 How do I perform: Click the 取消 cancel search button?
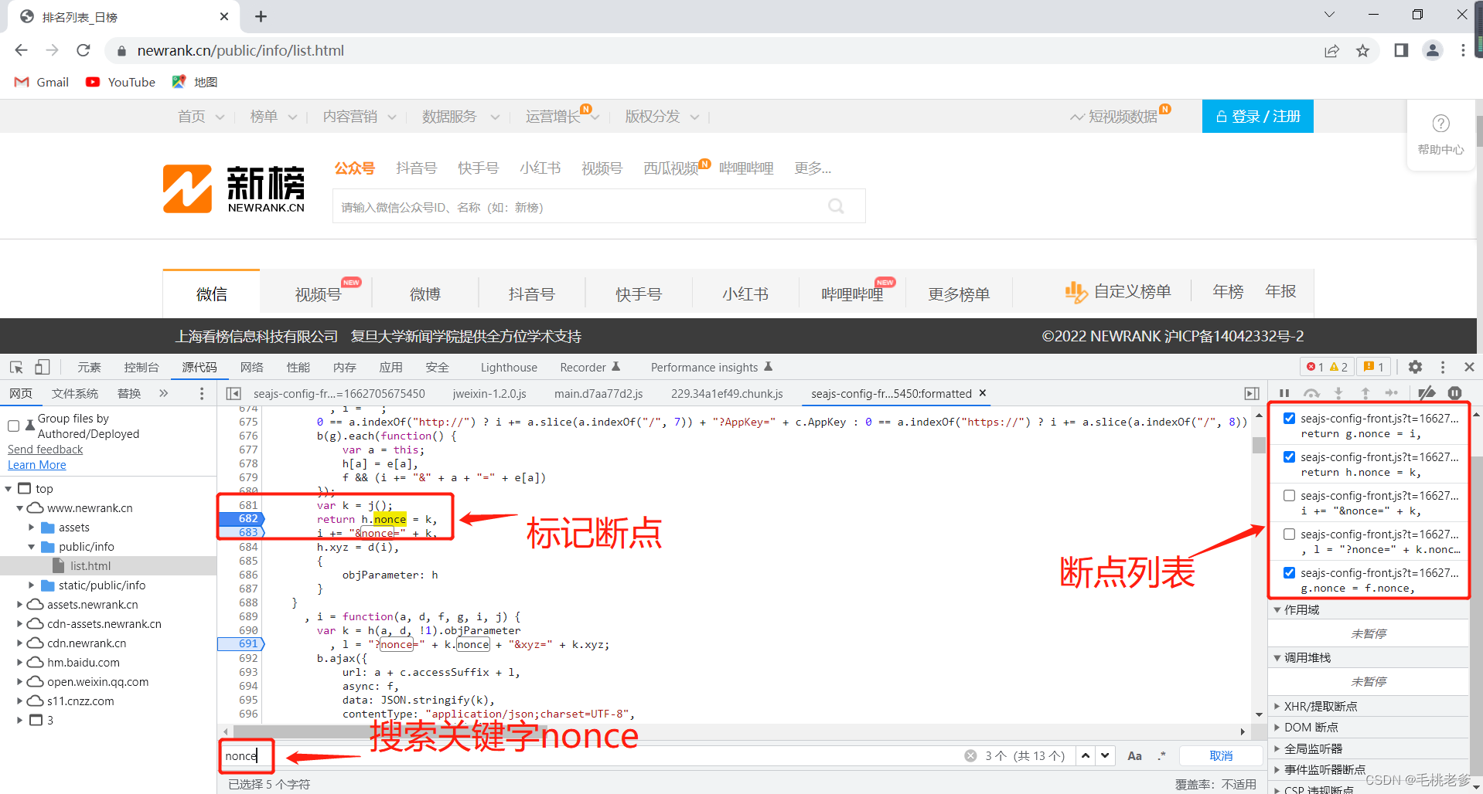(1222, 756)
